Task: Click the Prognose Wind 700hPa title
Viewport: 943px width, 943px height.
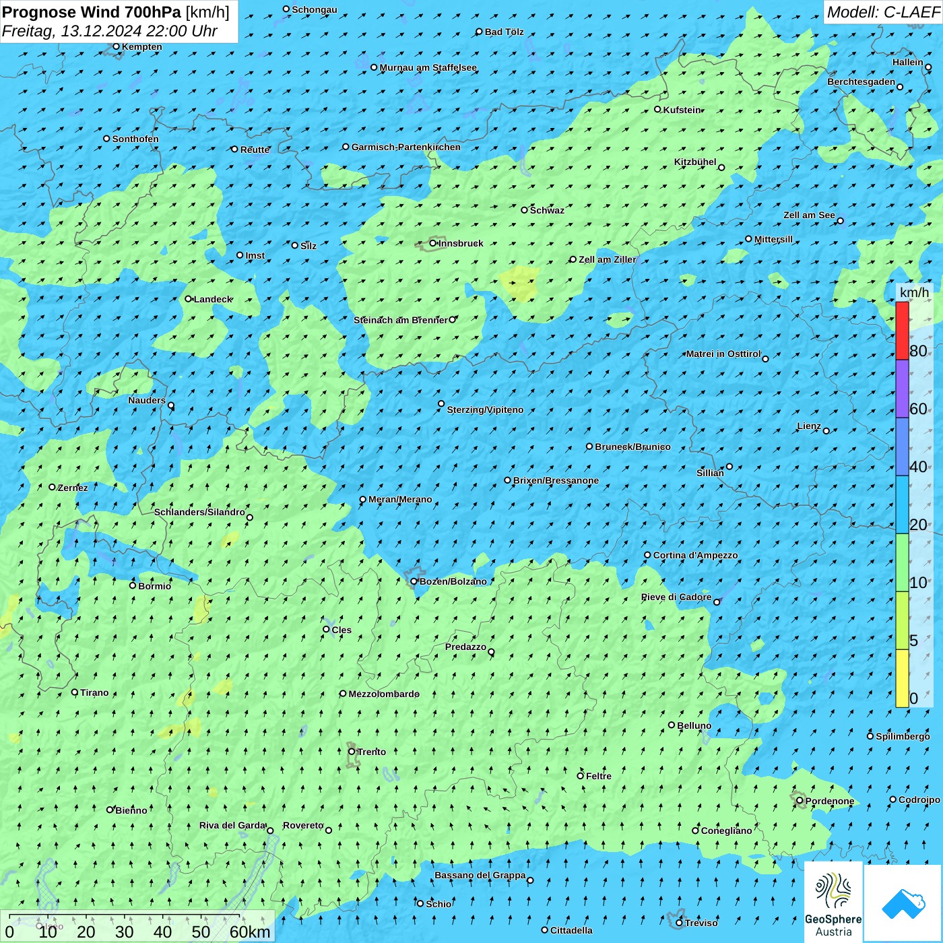Action: [x=92, y=12]
